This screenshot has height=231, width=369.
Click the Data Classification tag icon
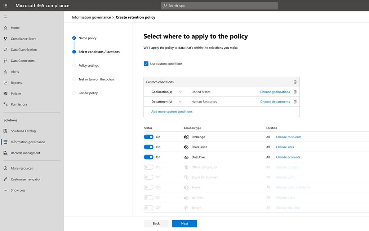[5, 50]
